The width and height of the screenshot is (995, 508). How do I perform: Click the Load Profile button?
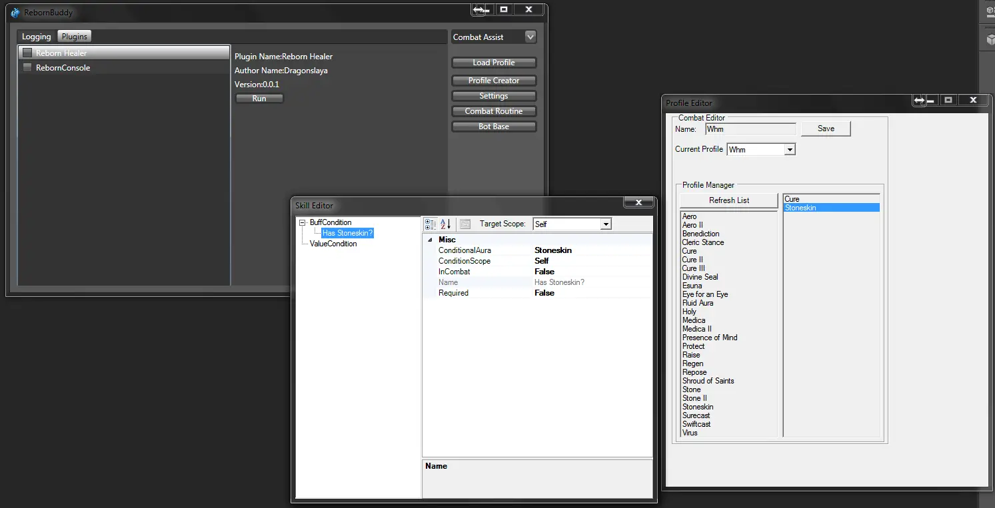click(x=493, y=63)
